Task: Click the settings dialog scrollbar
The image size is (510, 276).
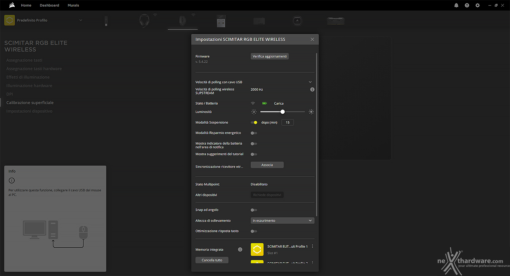Action: pos(317,134)
